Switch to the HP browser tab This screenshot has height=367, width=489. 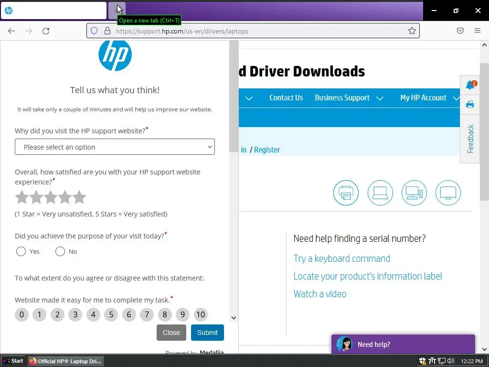(53, 11)
